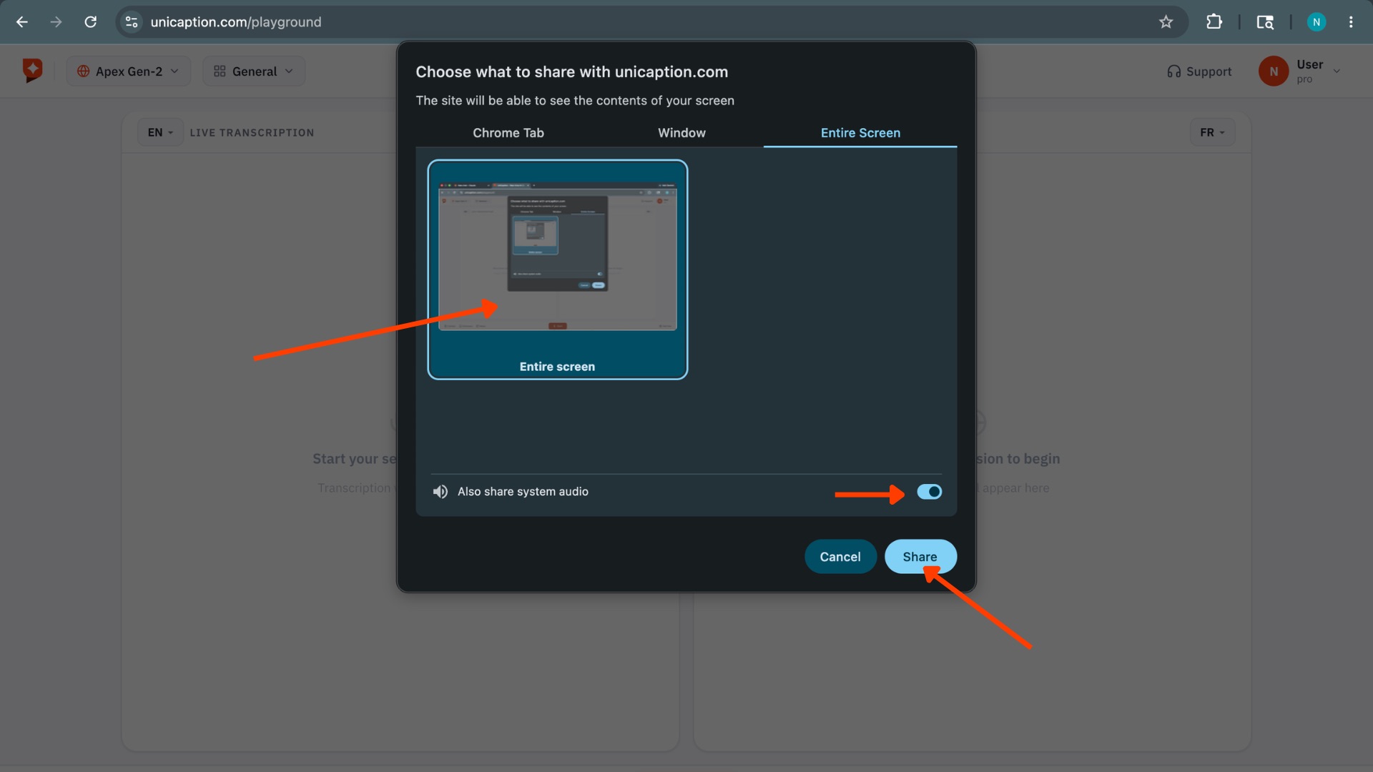
Task: Open the FR target language dropdown
Action: click(1212, 132)
